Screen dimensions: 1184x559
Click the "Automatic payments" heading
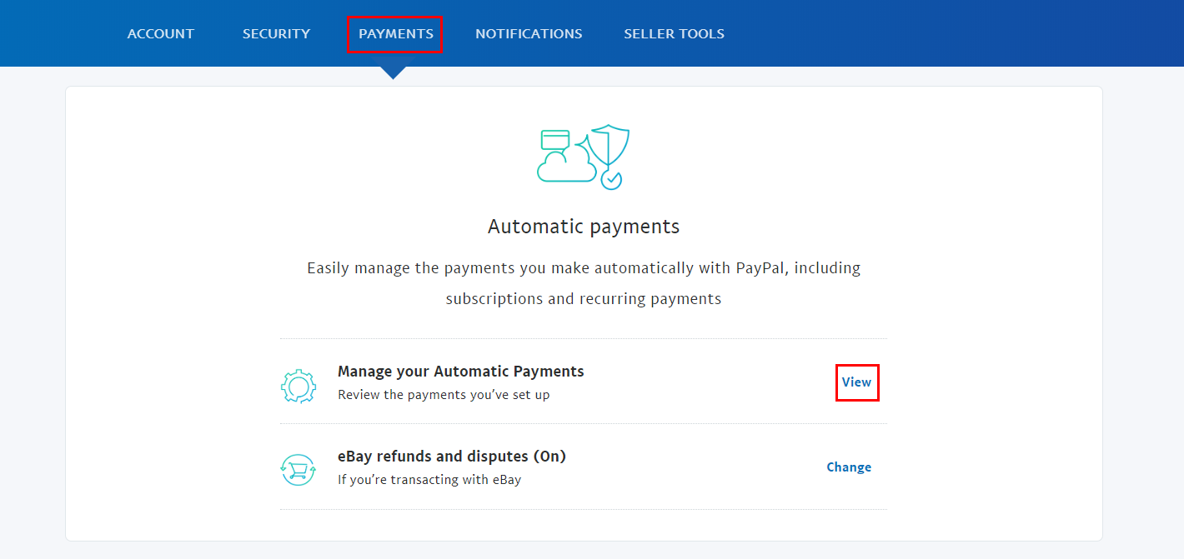[x=584, y=227]
